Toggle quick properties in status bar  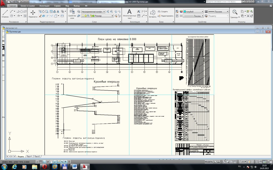69,162
